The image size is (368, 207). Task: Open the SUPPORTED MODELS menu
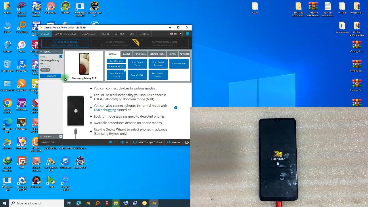pyautogui.click(x=66, y=34)
